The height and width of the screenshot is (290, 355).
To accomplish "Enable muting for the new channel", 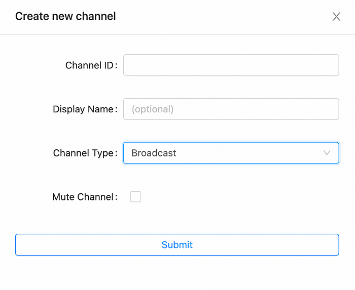I will point(135,197).
